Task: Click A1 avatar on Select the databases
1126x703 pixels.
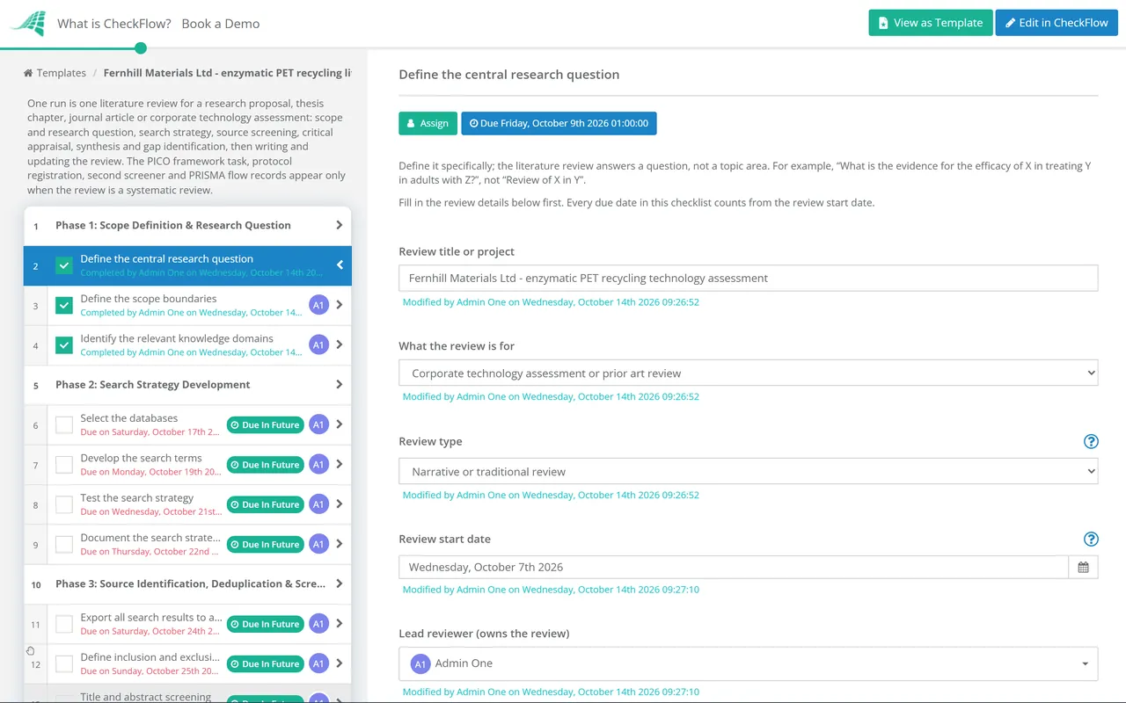Action: (x=318, y=424)
